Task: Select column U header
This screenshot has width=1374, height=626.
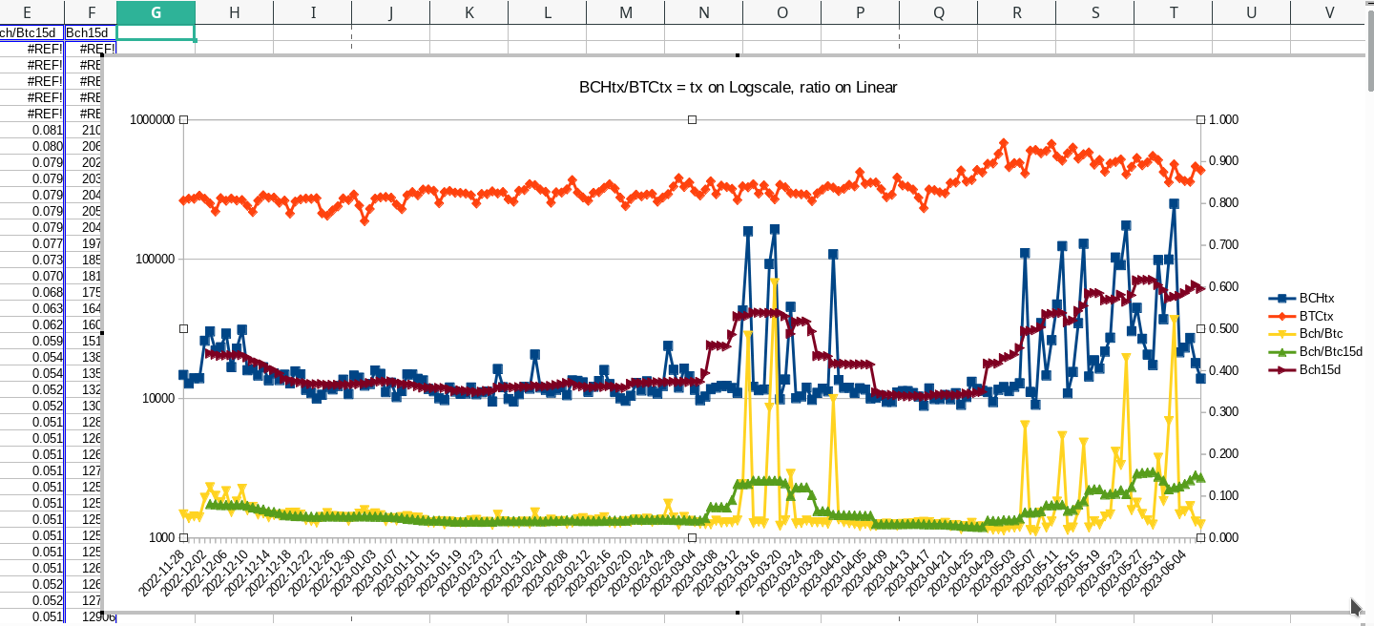Action: 1251,12
